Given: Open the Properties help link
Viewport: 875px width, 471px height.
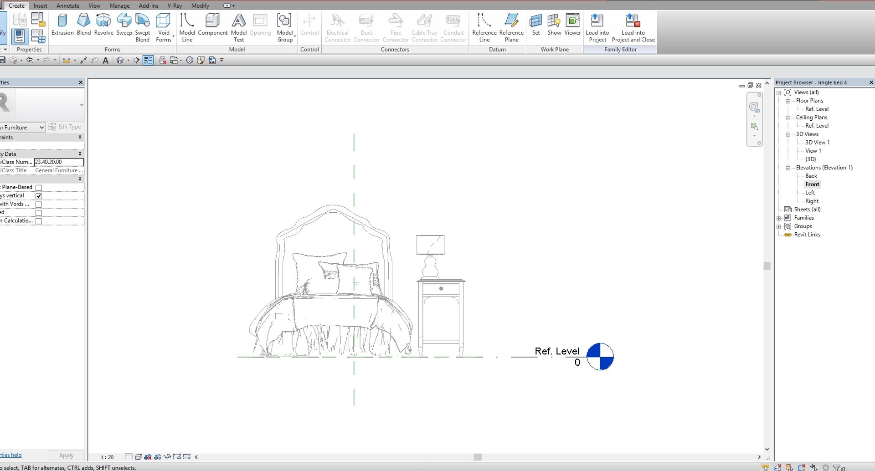Looking at the screenshot, I should tap(11, 455).
